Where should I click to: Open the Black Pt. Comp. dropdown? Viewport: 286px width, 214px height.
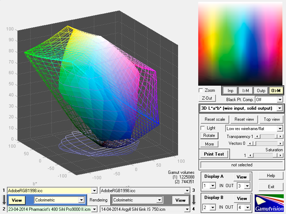click(280, 99)
